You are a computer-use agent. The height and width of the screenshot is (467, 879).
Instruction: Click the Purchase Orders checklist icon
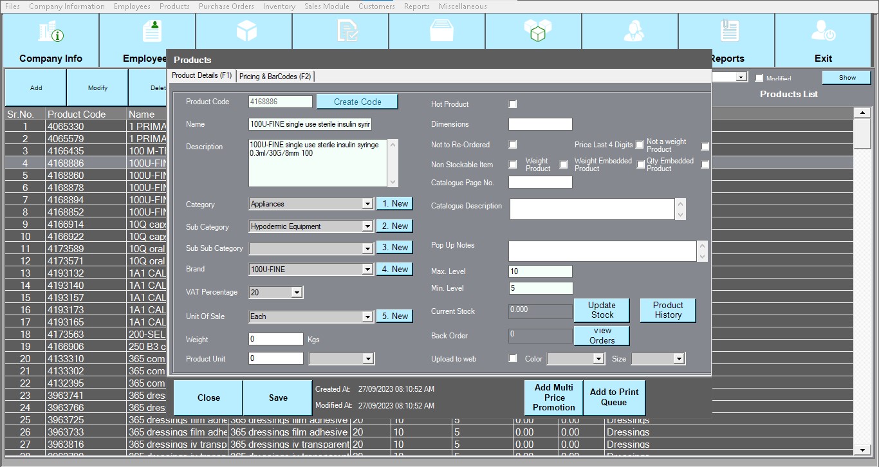pos(347,31)
